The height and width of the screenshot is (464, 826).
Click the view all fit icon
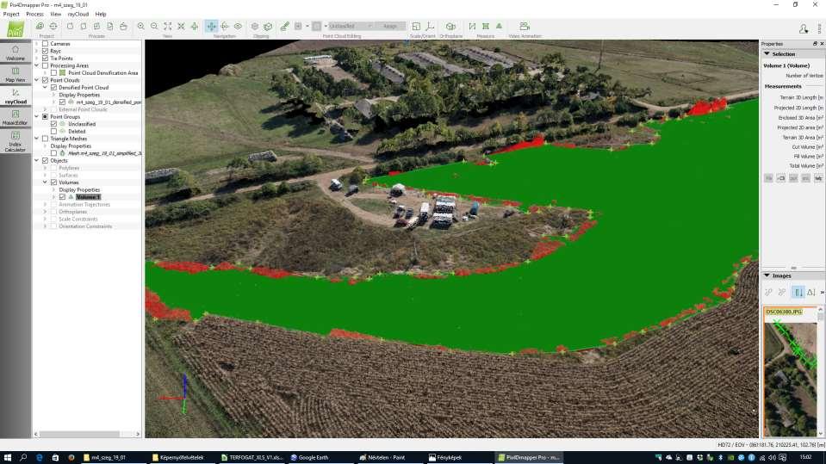[x=167, y=27]
